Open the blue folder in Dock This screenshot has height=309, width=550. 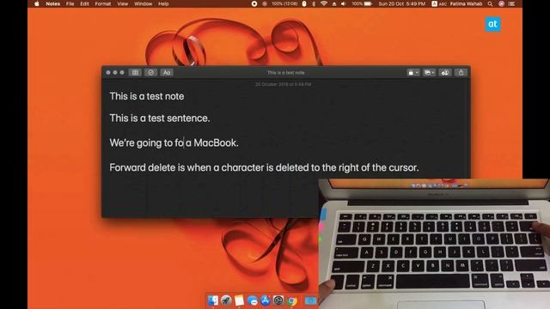(x=310, y=300)
